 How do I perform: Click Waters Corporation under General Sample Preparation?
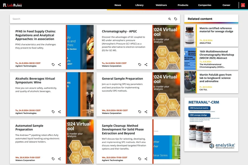112,113
